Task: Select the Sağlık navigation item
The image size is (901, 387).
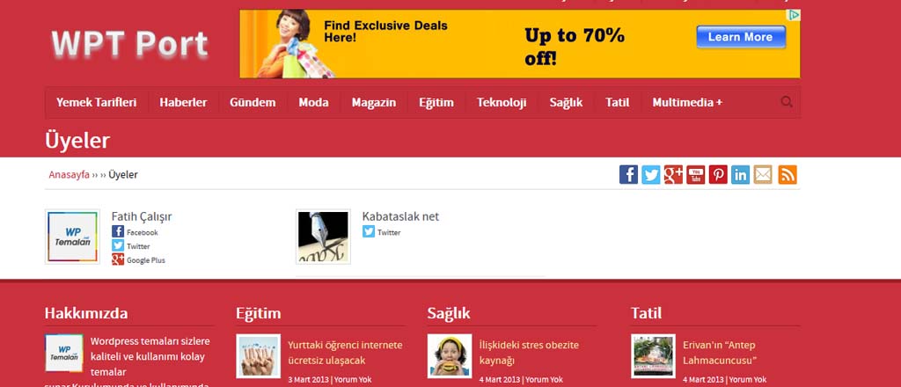Action: (566, 103)
